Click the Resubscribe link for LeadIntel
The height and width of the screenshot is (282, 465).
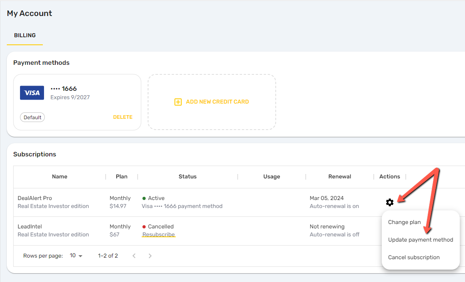(158, 234)
